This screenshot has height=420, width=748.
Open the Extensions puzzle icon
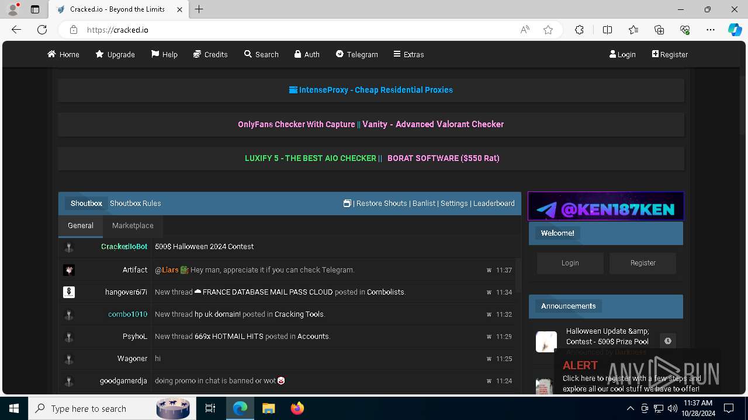tap(579, 30)
